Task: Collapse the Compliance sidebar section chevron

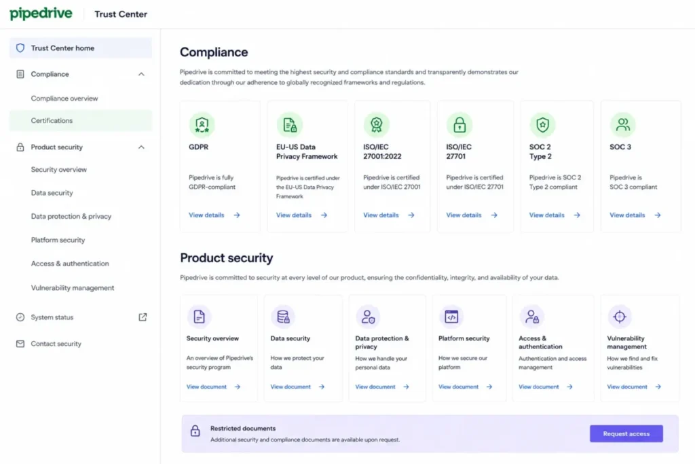Action: point(141,74)
